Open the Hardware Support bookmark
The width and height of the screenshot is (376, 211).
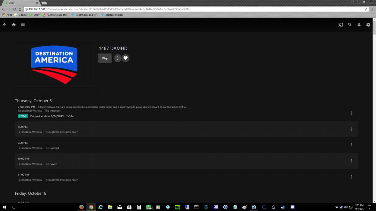[55, 15]
